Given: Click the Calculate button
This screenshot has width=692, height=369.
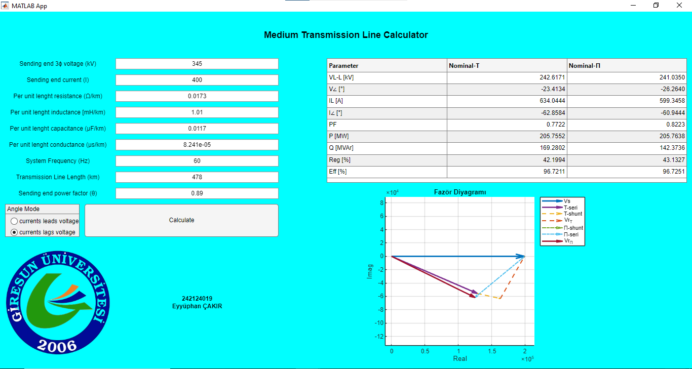Looking at the screenshot, I should point(181,220).
